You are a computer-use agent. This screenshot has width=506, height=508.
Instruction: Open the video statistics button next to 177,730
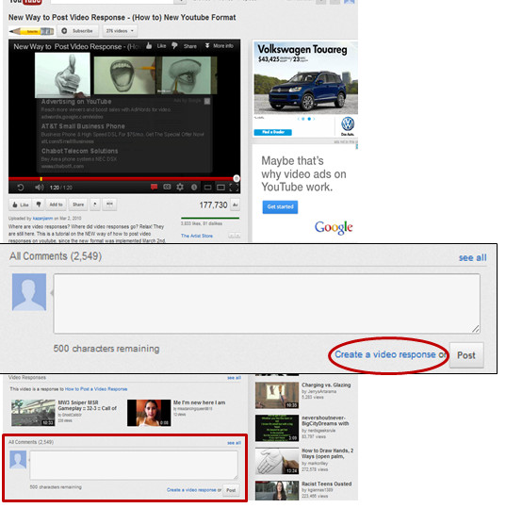pyautogui.click(x=236, y=205)
